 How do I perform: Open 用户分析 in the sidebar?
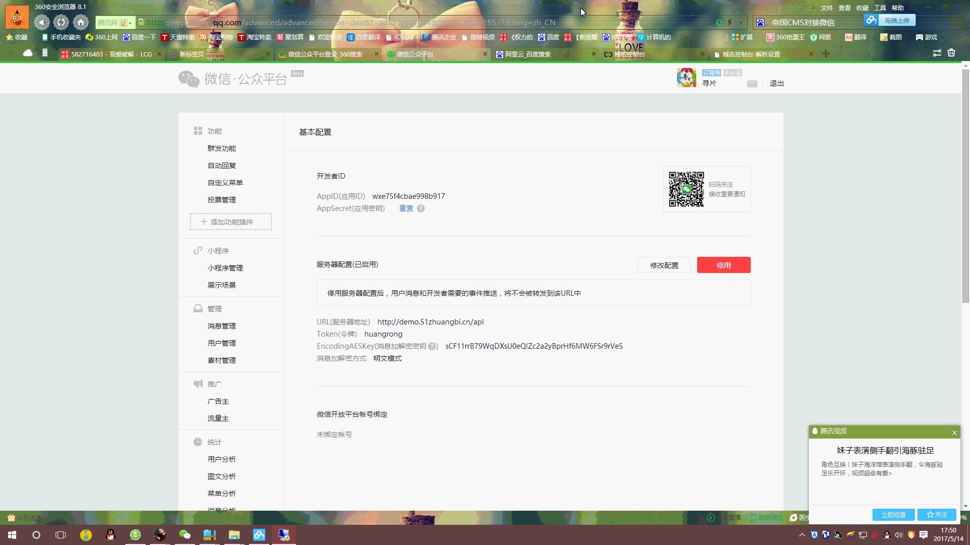point(222,459)
